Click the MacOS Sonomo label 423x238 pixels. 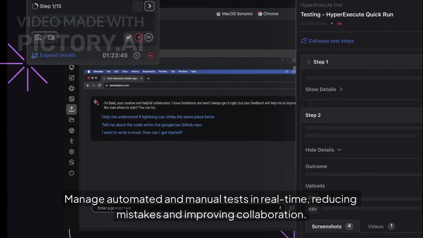[234, 14]
